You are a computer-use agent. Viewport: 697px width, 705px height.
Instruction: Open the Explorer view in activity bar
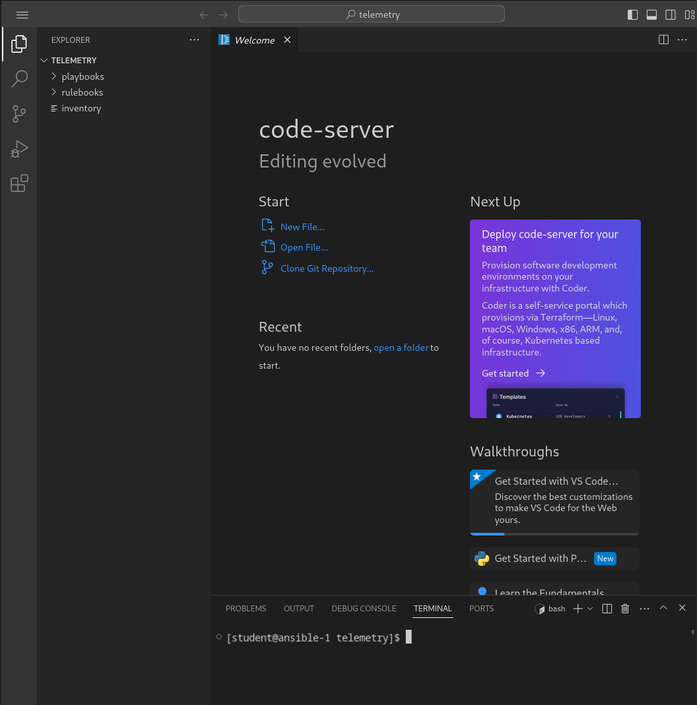[x=19, y=44]
